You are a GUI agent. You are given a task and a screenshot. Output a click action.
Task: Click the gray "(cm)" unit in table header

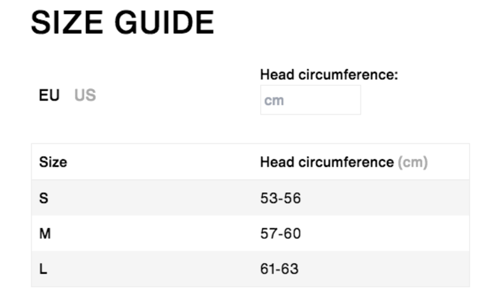click(x=412, y=162)
